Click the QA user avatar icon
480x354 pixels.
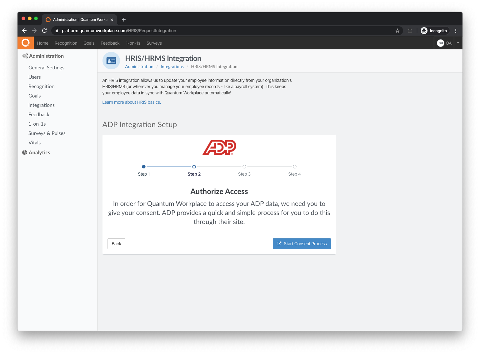pos(441,43)
